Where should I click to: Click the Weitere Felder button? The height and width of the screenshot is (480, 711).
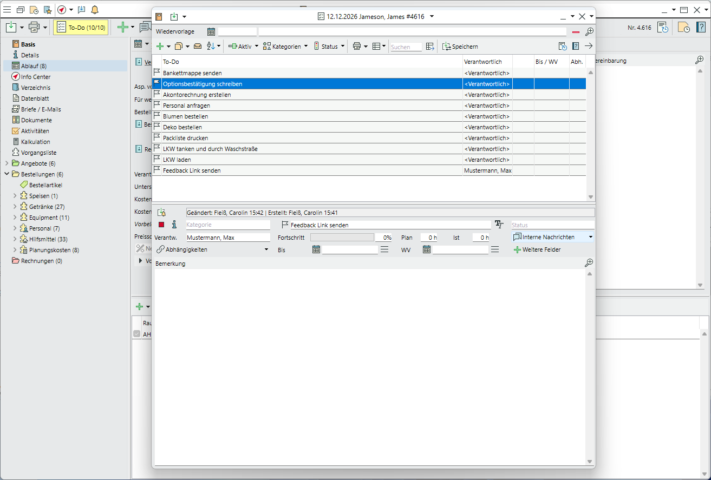[537, 249]
